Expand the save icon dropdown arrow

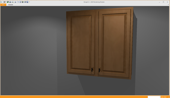[6, 2]
